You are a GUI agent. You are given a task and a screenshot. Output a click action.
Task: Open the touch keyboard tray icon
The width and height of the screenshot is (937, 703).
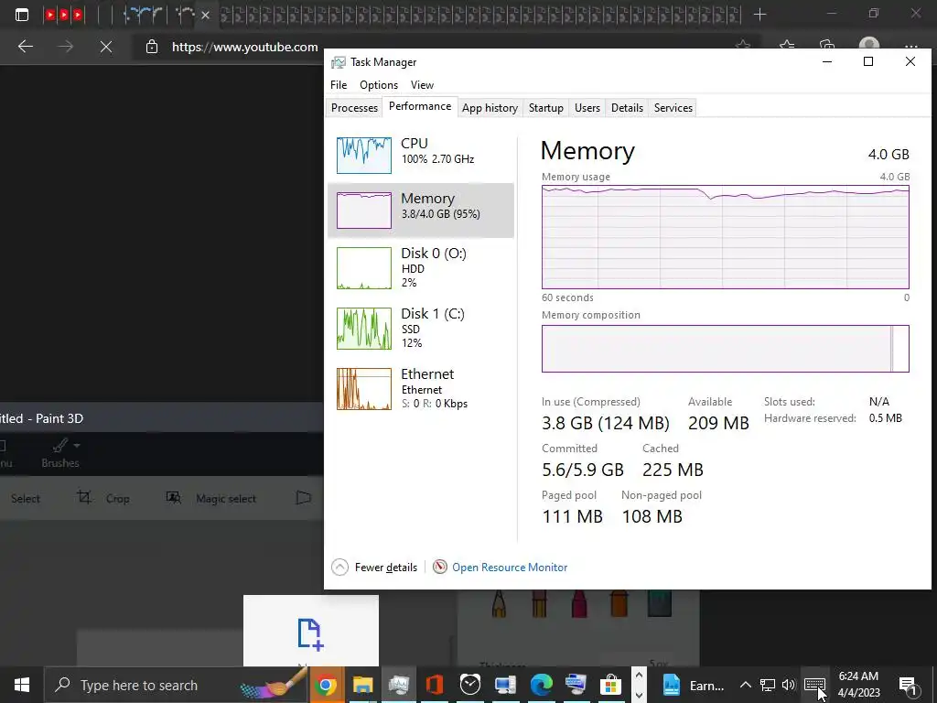[x=814, y=684]
